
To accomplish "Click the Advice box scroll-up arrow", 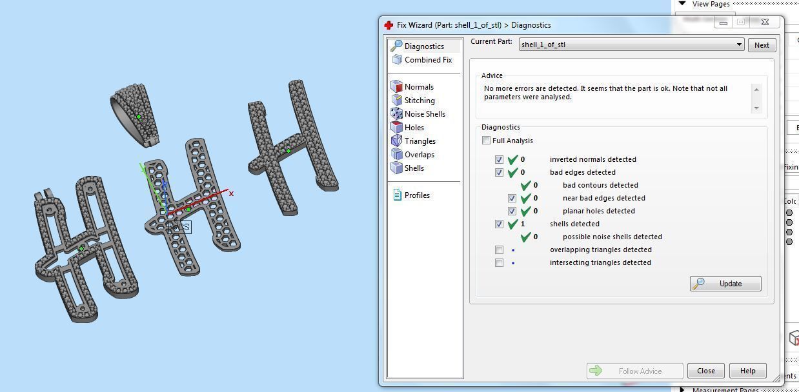I will point(756,89).
